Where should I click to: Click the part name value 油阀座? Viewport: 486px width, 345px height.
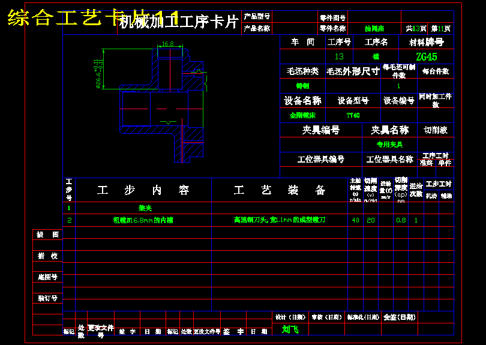pyautogui.click(x=374, y=29)
